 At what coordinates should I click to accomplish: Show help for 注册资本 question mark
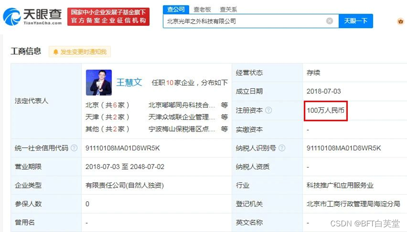pyautogui.click(x=269, y=110)
